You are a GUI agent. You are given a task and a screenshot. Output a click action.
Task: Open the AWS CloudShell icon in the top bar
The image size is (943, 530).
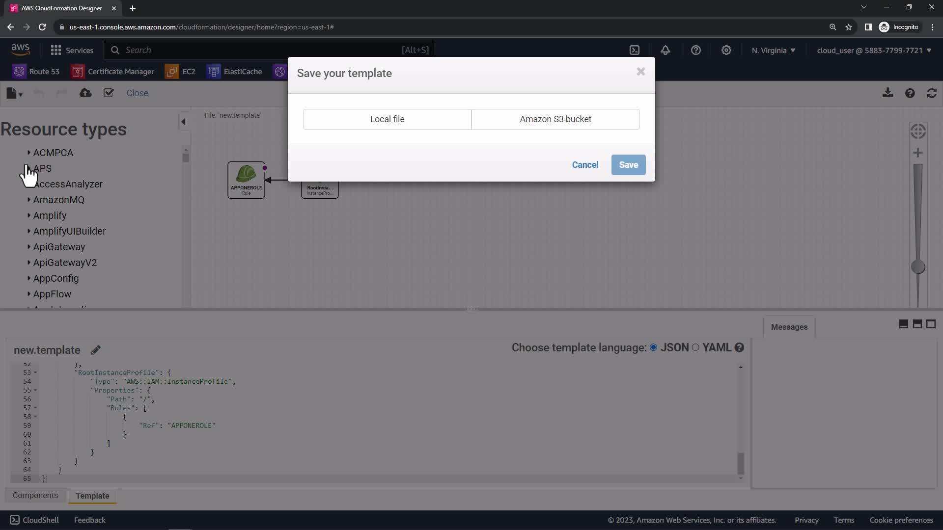pos(635,50)
